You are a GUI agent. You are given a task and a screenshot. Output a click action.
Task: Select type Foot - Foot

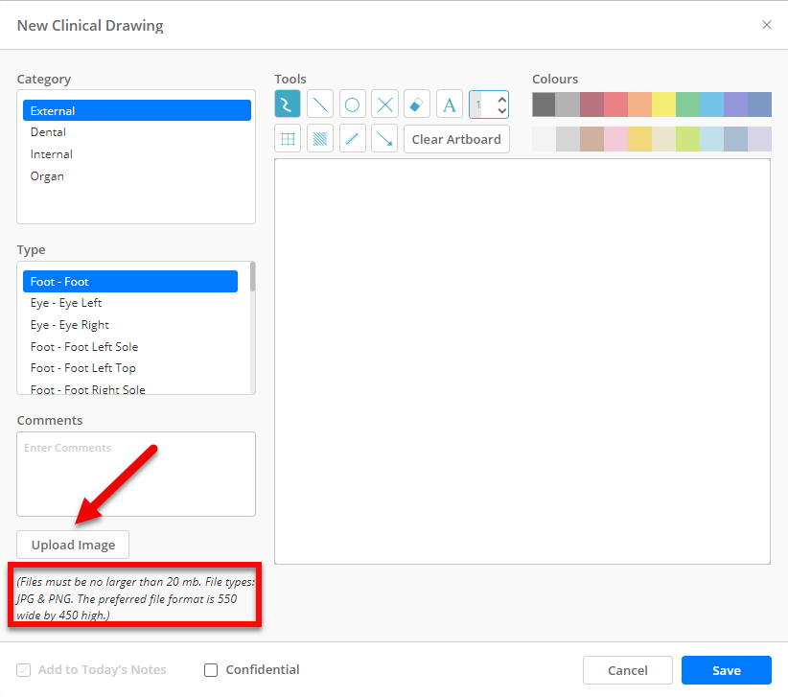point(130,282)
